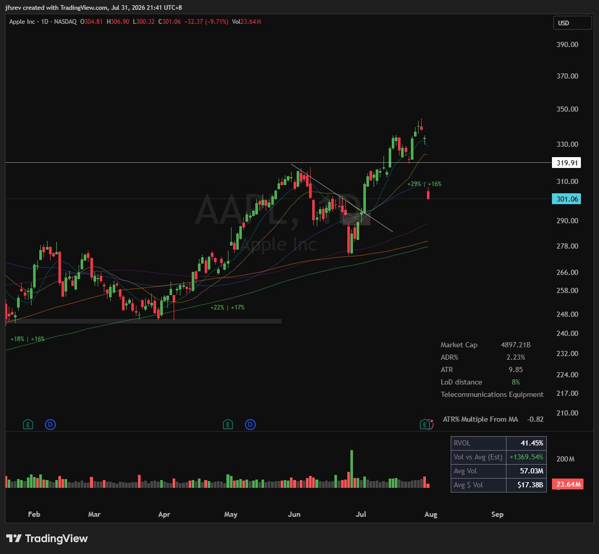Click the 200M volume scale label
The image size is (599, 554).
point(565,459)
